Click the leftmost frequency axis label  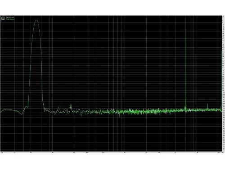click(x=2, y=152)
